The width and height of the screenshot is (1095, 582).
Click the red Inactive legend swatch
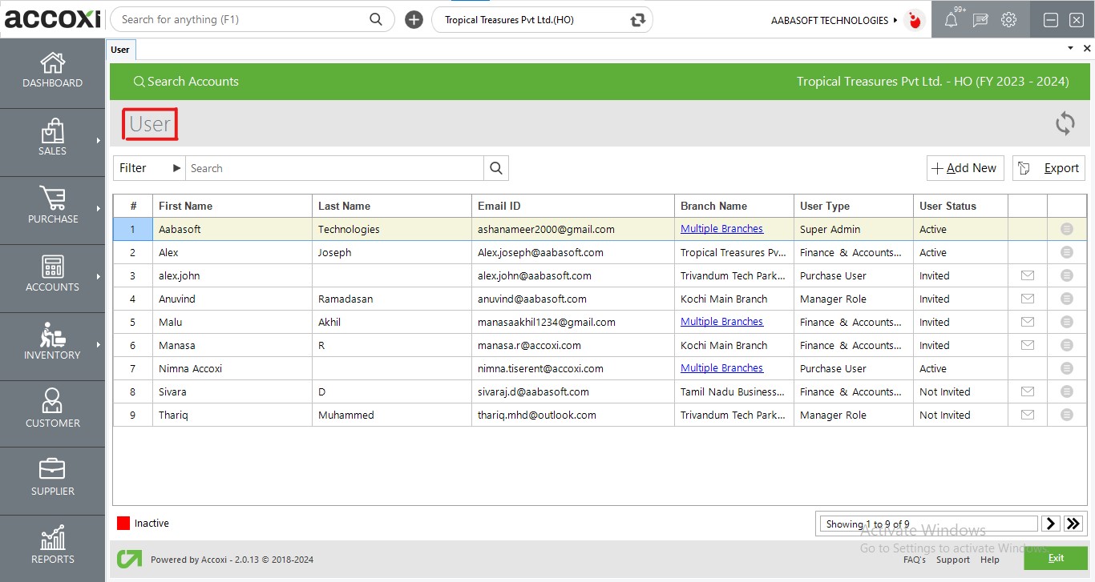click(123, 524)
